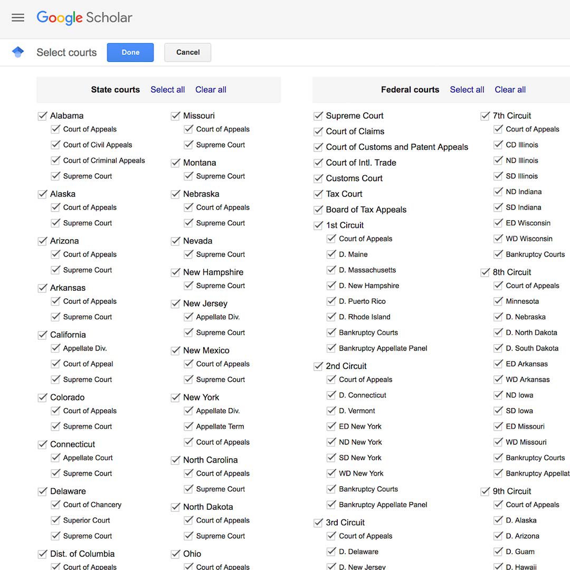Screen dimensions: 570x570
Task: Uncheck the Alabama checkbox
Action: [43, 116]
